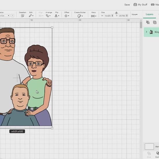Open the operation type dropdown arrow
Image resolution: width=159 pixels, height=159 pixels.
(x=8, y=16)
